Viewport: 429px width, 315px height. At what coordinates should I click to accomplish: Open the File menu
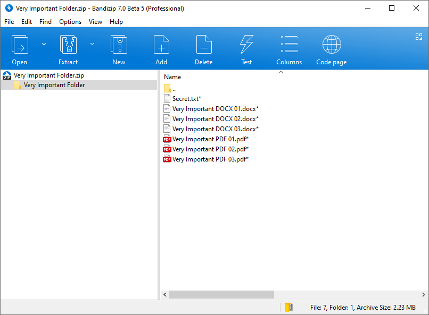point(9,22)
